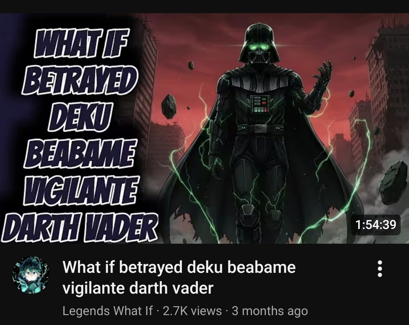Visit the 'Legends What If' channel name
The width and height of the screenshot is (409, 325).
point(107,311)
